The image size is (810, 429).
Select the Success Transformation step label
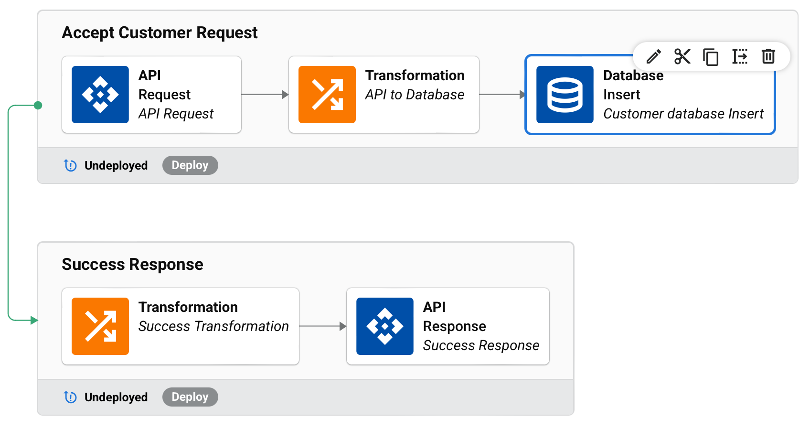point(213,326)
